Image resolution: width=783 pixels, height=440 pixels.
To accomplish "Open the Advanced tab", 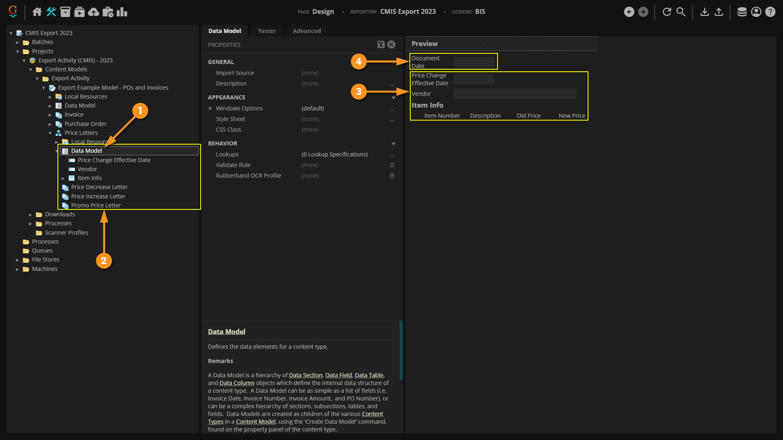I will coord(307,31).
